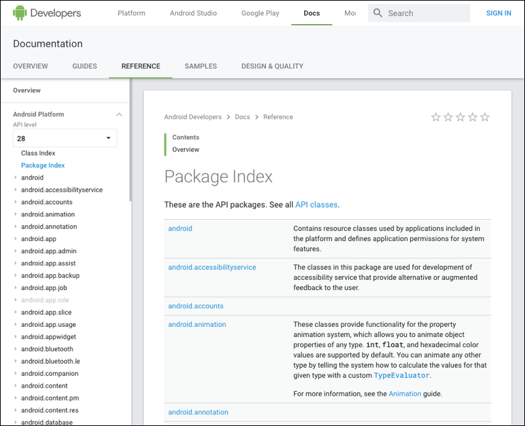This screenshot has height=426, width=525.
Task: Open Class Index in sidebar
Action: (x=38, y=153)
